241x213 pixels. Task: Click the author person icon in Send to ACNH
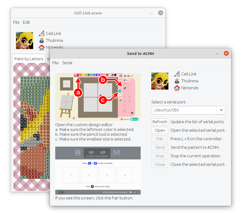[x=177, y=81]
